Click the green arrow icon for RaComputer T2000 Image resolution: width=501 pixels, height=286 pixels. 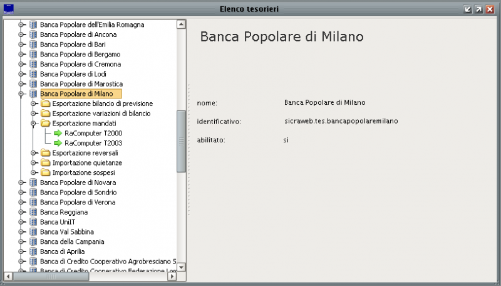pyautogui.click(x=58, y=133)
